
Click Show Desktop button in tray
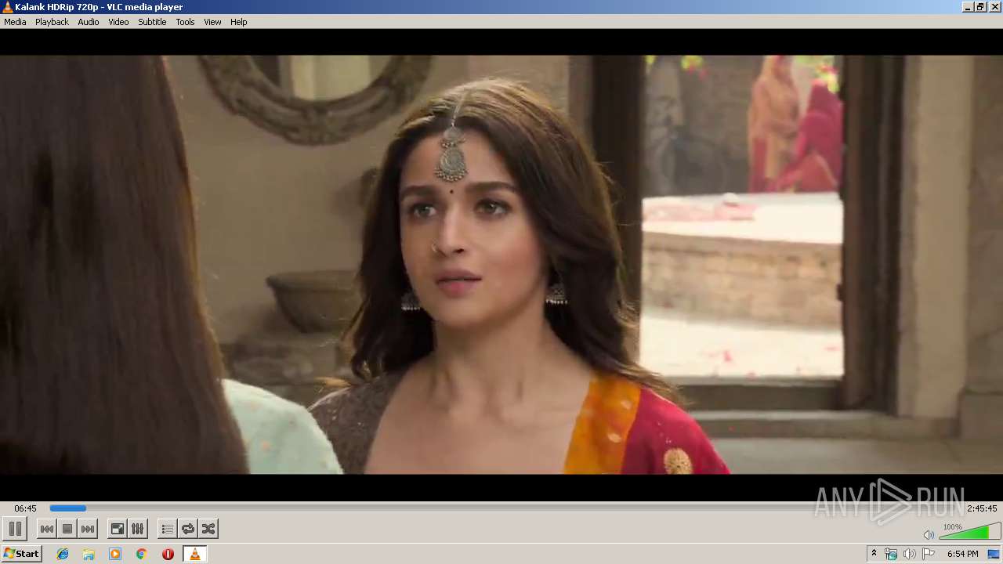(994, 554)
